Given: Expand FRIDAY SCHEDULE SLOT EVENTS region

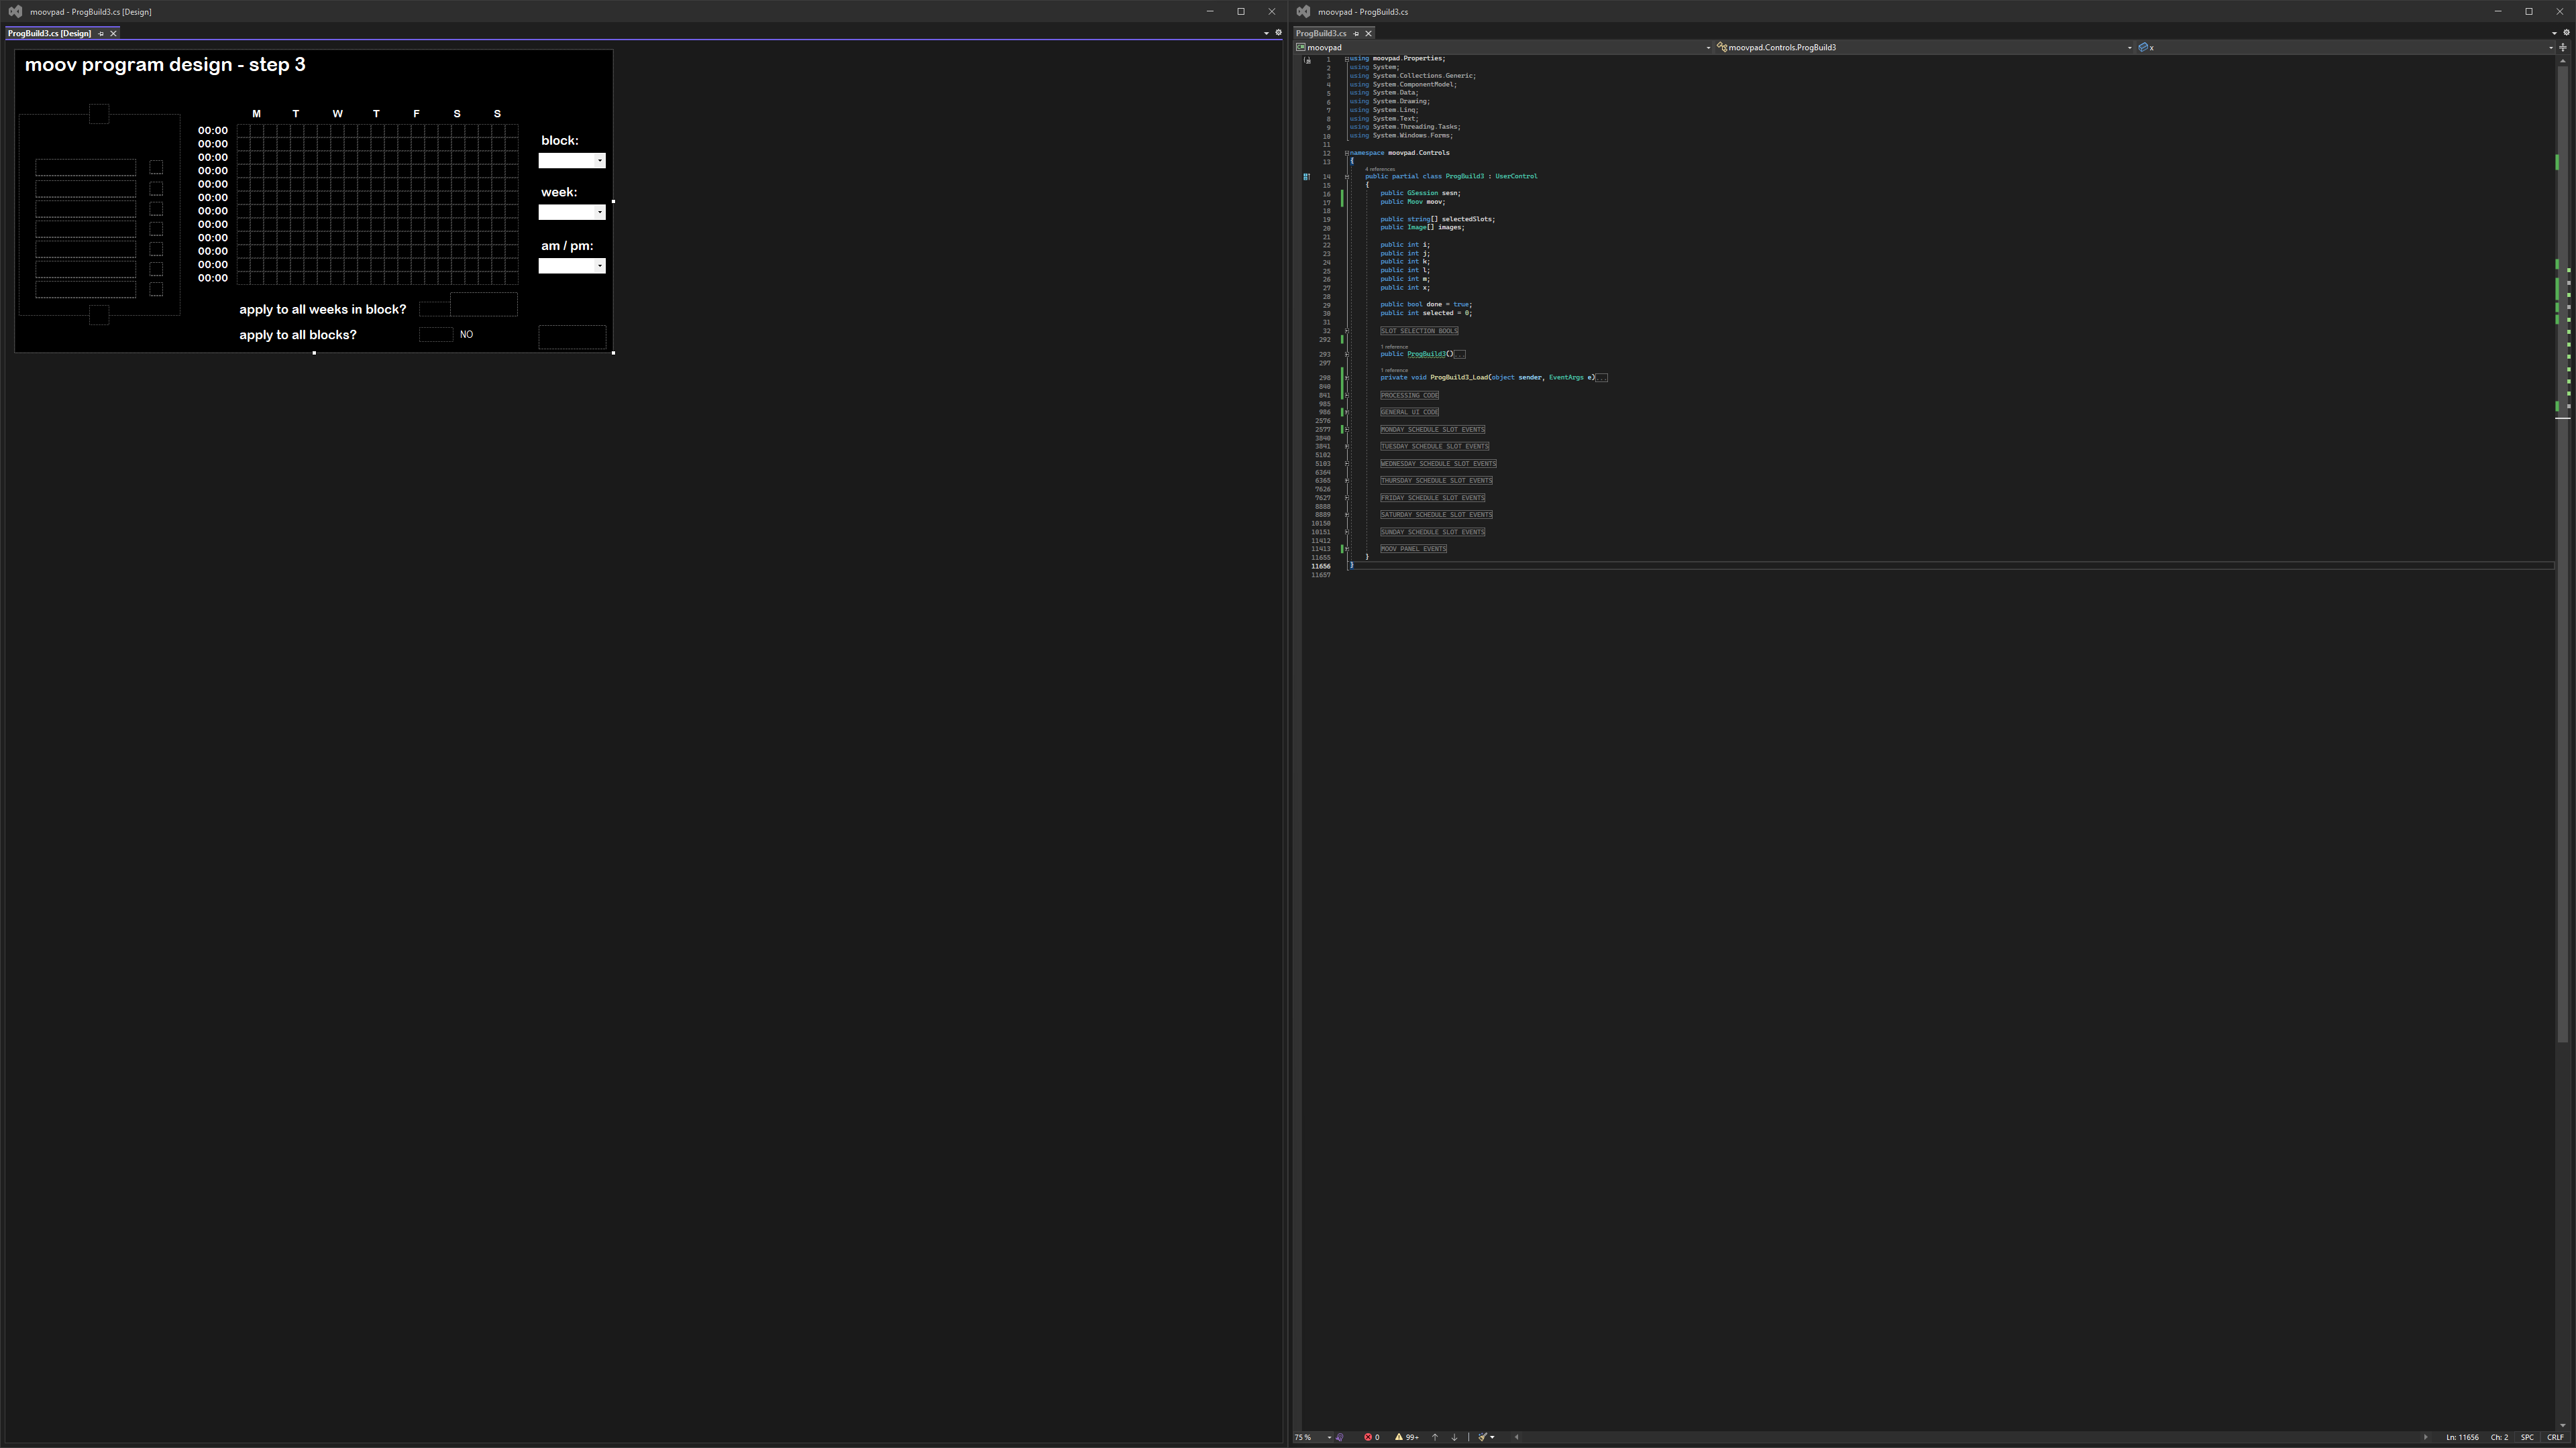Looking at the screenshot, I should pos(1347,497).
